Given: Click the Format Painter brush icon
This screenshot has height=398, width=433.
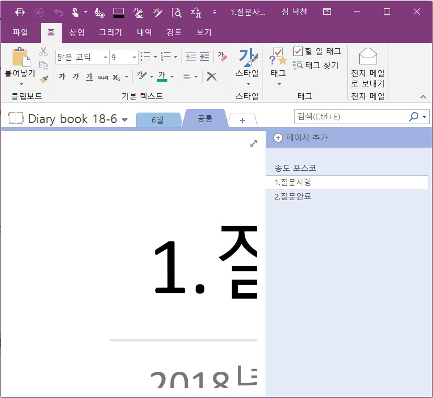Looking at the screenshot, I should (44, 80).
